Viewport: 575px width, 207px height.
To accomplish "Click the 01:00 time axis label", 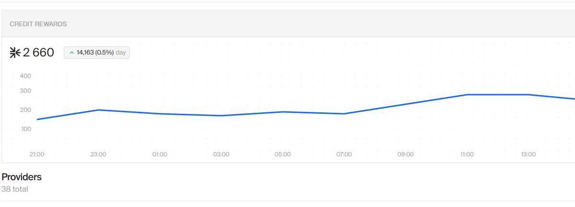I will click(x=160, y=154).
